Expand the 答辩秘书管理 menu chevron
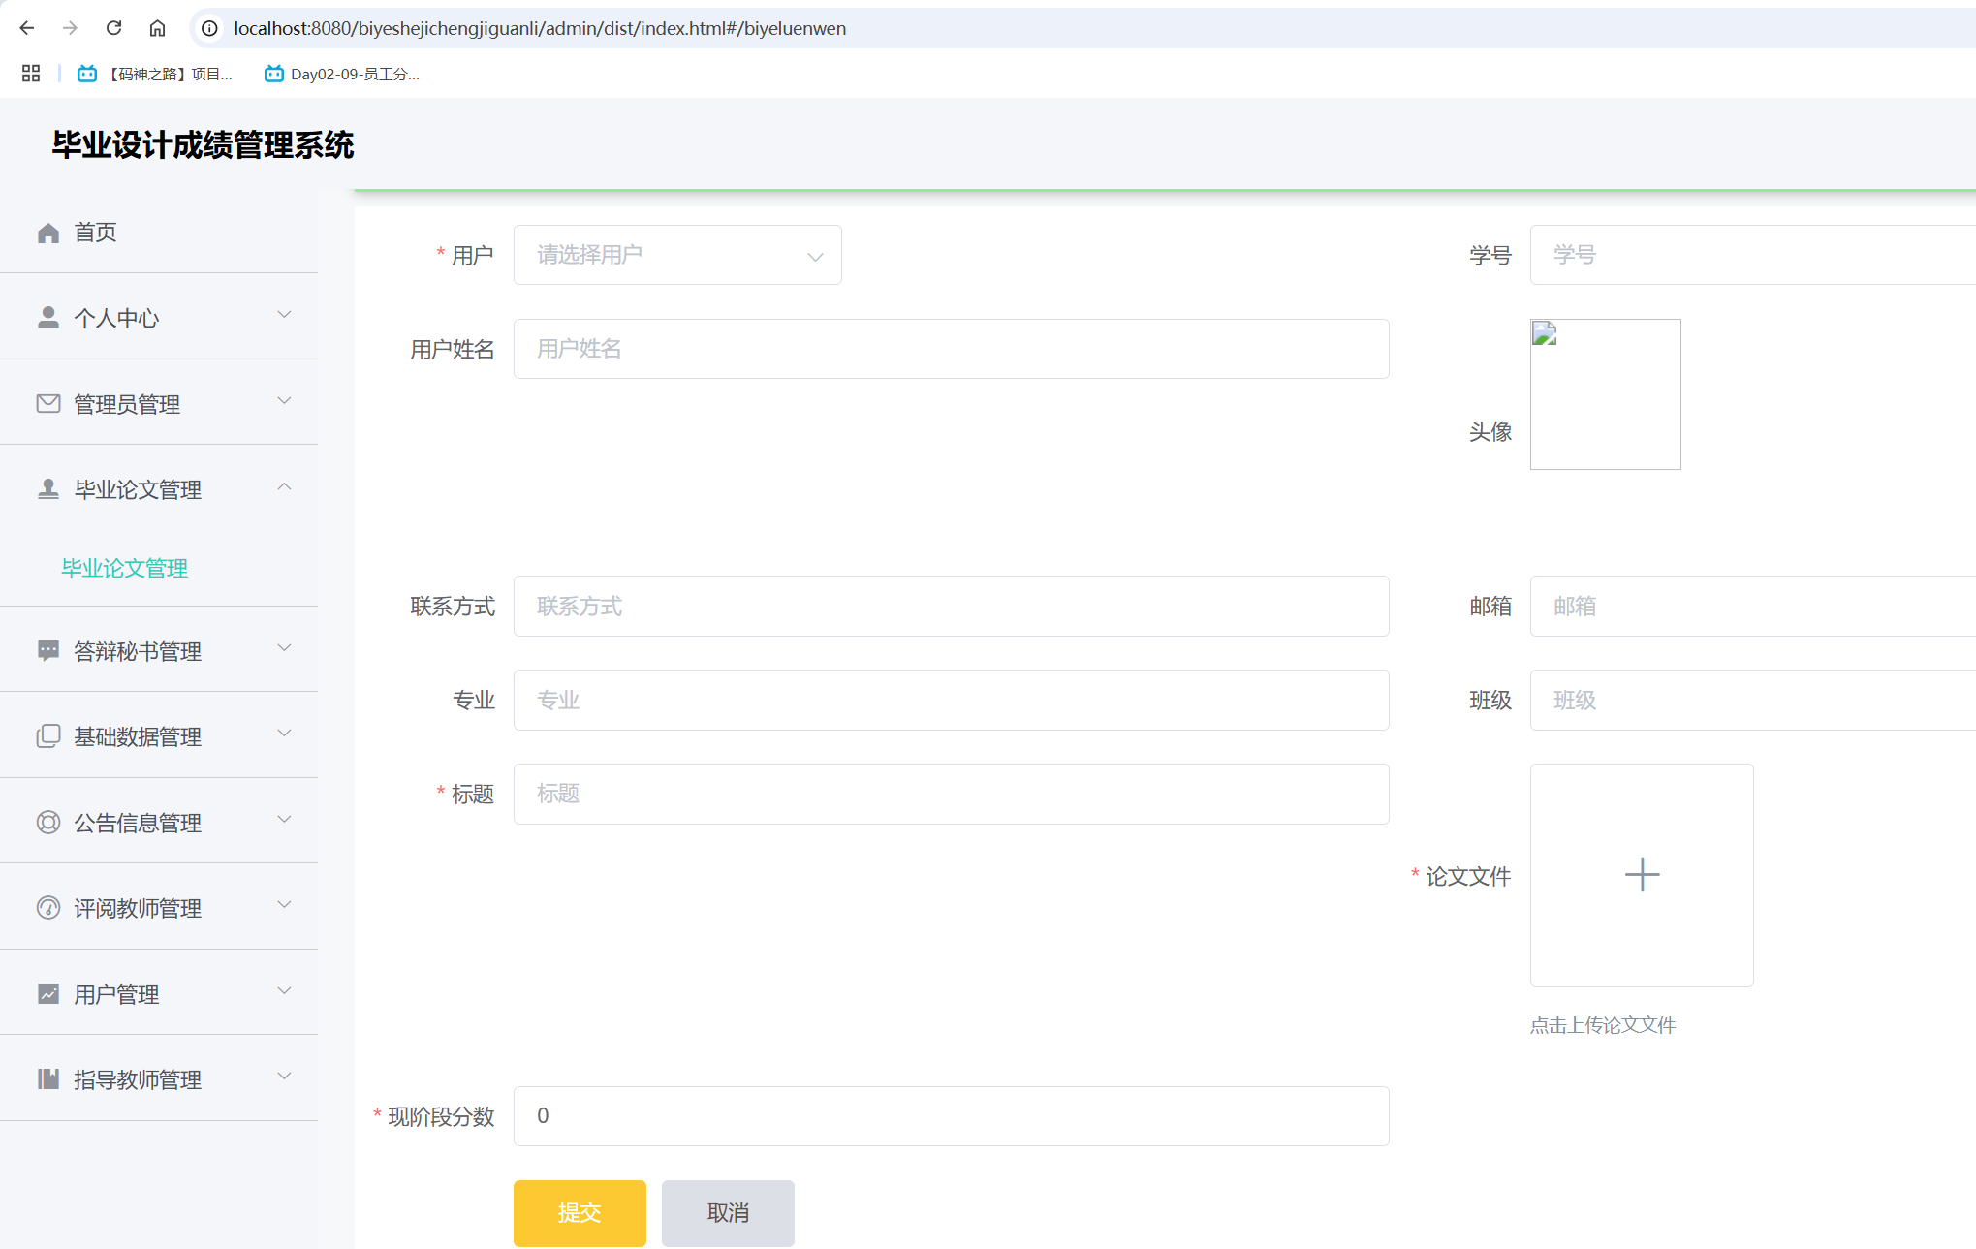This screenshot has height=1249, width=1976. pyautogui.click(x=284, y=648)
